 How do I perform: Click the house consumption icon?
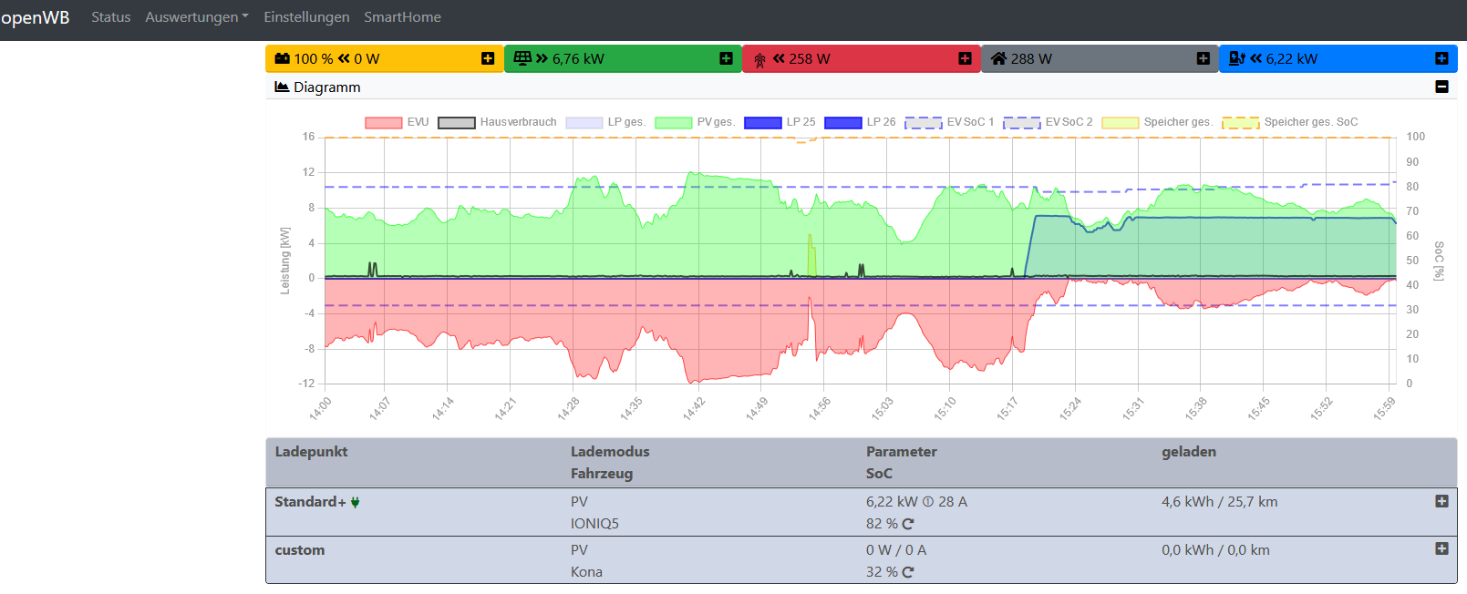pos(998,58)
